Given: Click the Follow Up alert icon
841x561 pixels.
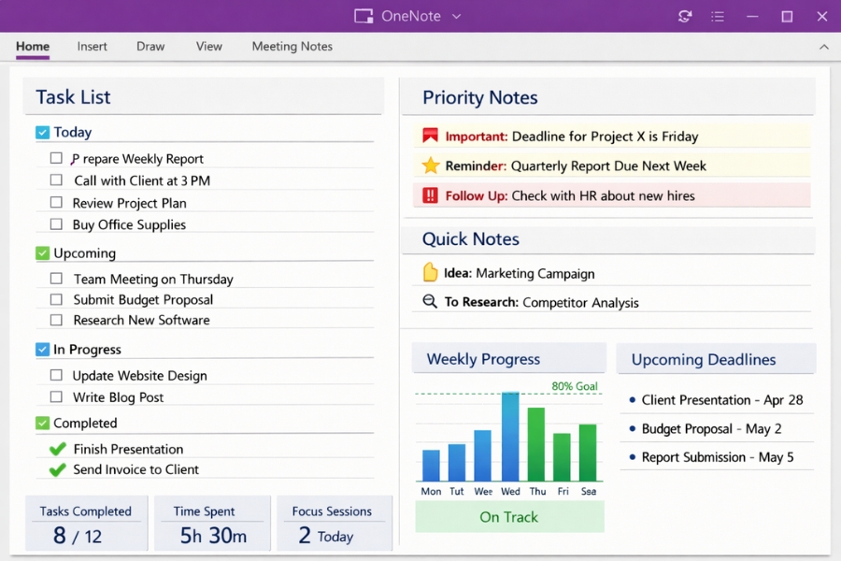Looking at the screenshot, I should tap(431, 195).
